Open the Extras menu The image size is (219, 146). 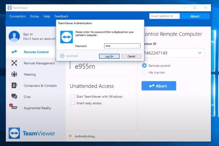pos(34,16)
